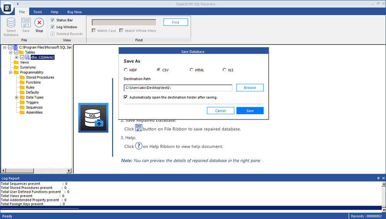The height and width of the screenshot is (219, 386).
Task: Click the tree pane horizontal scrollbar thumb
Action: point(20,170)
